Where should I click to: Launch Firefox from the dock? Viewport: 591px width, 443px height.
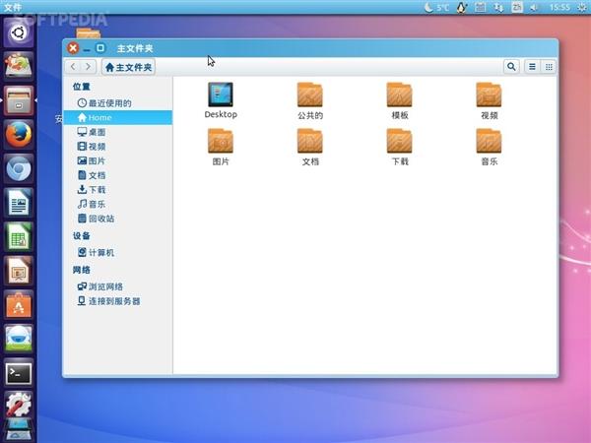pos(19,134)
